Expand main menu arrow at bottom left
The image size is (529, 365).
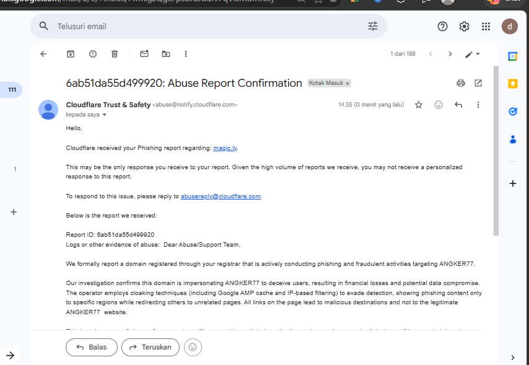click(11, 355)
